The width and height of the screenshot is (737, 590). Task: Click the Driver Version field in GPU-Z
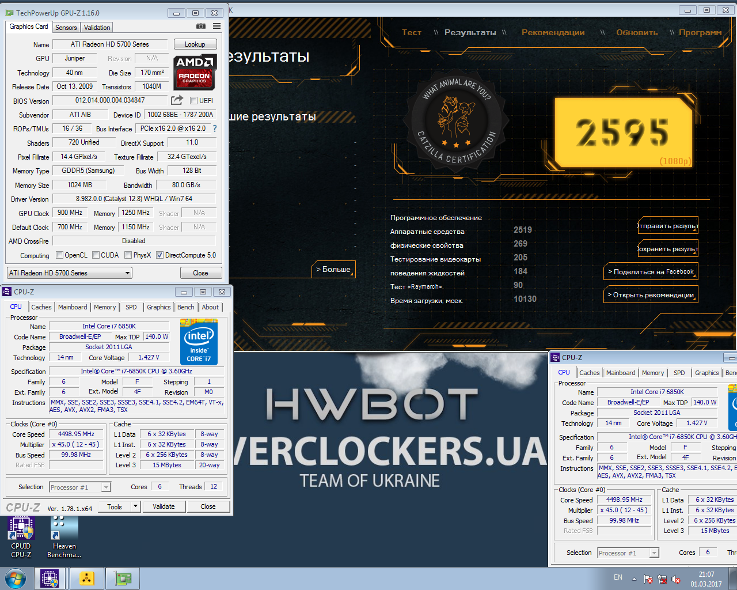(x=134, y=199)
